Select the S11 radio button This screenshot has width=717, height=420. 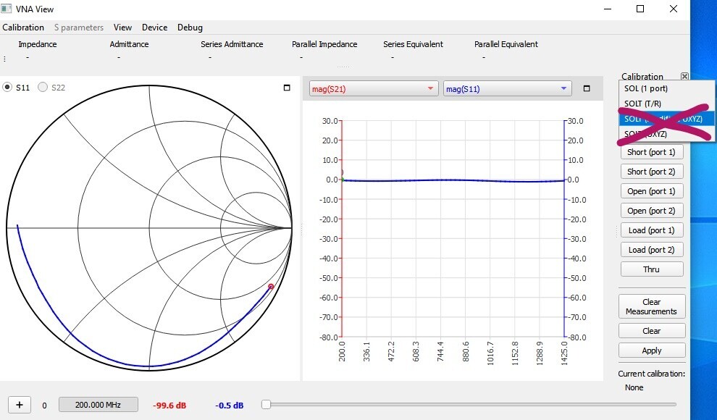[x=8, y=88]
